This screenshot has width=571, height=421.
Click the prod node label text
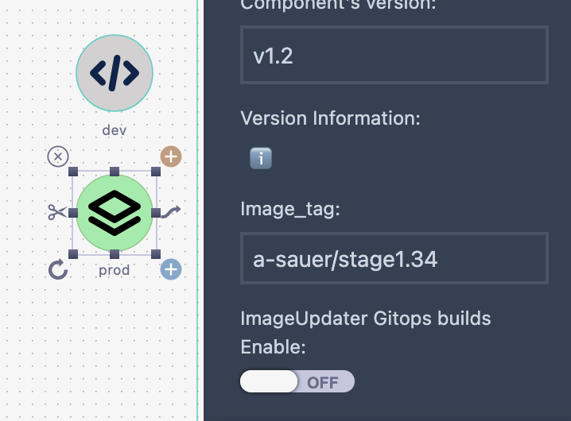point(115,270)
